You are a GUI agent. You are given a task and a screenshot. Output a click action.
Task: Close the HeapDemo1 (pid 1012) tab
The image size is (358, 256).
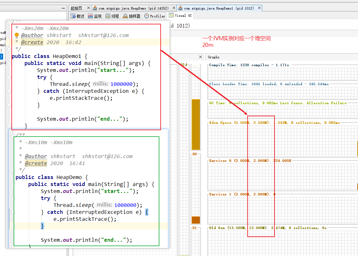tap(259, 8)
